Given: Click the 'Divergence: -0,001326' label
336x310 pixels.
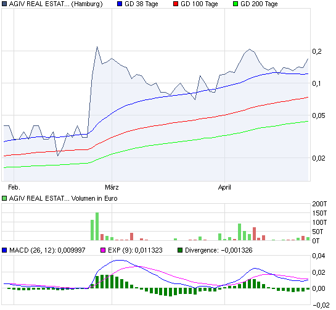Looking at the screenshot, I should (x=219, y=250).
